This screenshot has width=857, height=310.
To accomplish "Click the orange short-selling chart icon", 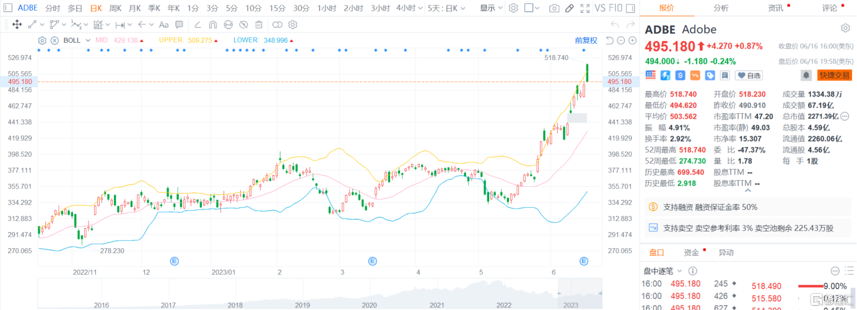I will 695,75.
